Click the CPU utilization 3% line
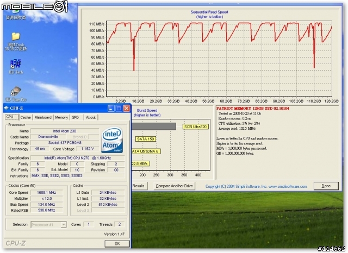The height and width of the screenshot is (253, 348). coord(239,123)
